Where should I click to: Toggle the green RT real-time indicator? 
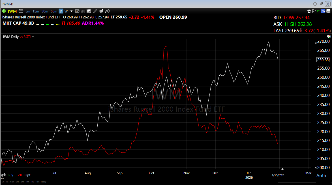(x=318, y=11)
